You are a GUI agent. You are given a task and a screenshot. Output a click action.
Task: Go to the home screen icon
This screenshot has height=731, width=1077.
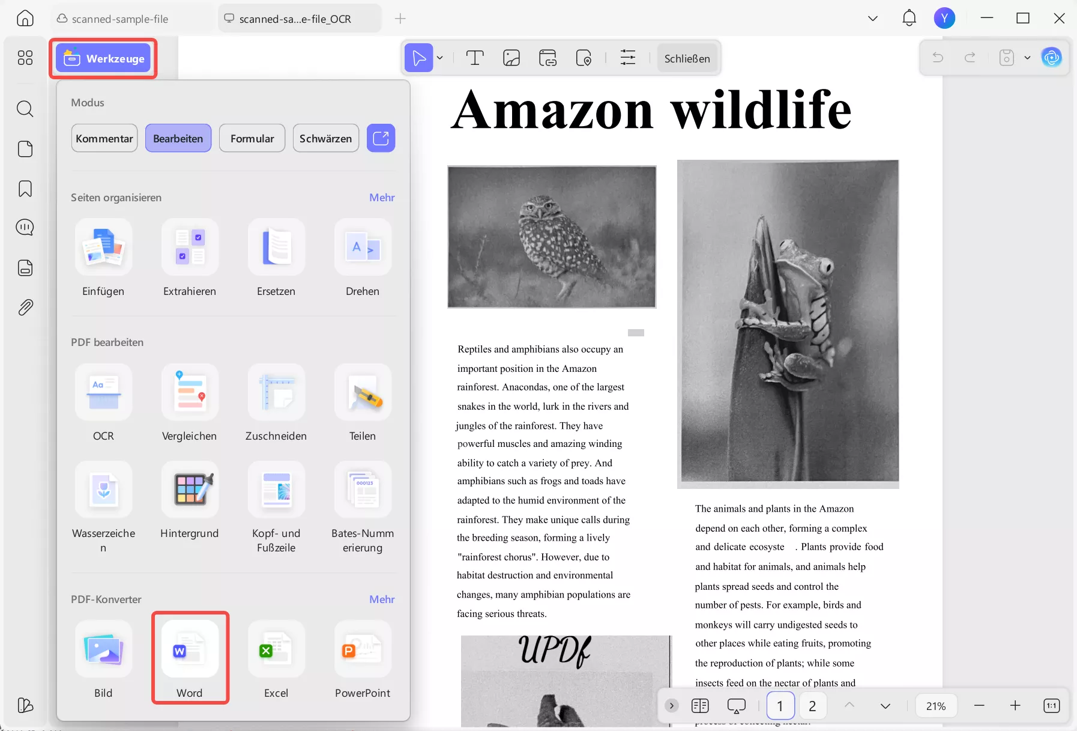(25, 19)
